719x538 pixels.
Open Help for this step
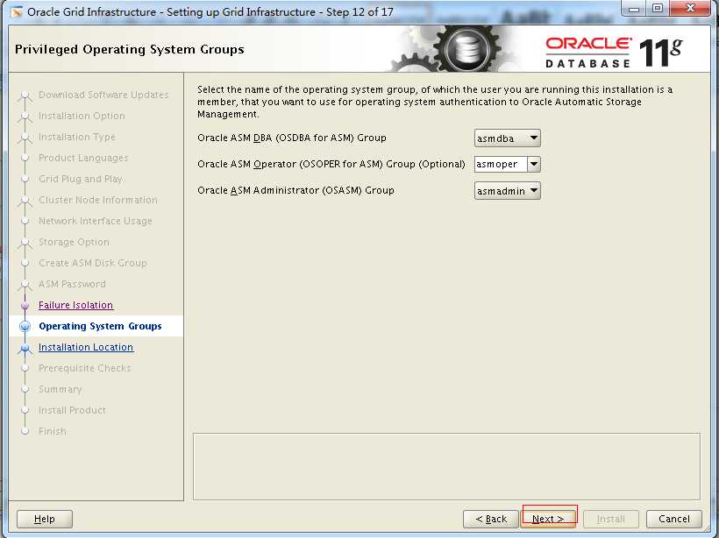point(45,519)
